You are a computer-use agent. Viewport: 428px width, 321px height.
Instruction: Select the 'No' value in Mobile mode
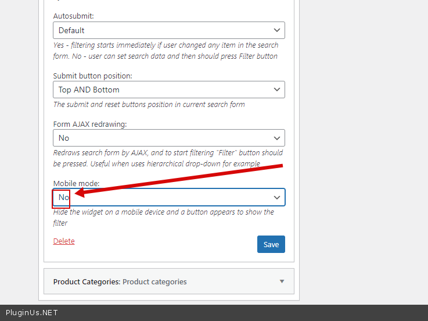coord(63,197)
